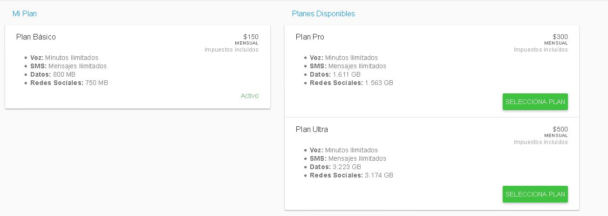This screenshot has width=608, height=216.
Task: Click the green Activo status label
Action: 249,96
